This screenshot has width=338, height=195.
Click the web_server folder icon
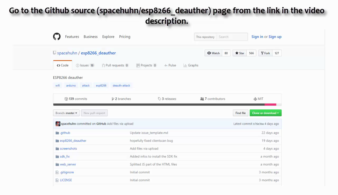coord(57,164)
